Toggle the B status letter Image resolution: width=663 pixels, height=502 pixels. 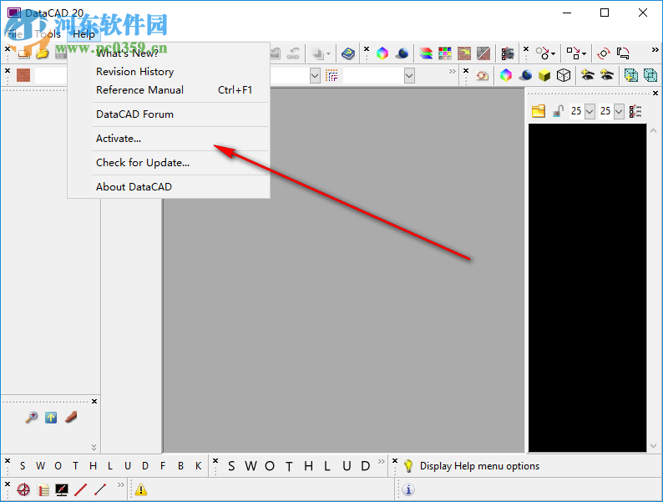tap(180, 466)
